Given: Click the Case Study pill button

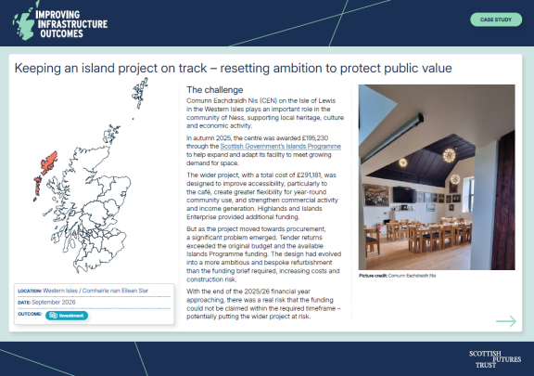Looking at the screenshot, I should coord(496,19).
